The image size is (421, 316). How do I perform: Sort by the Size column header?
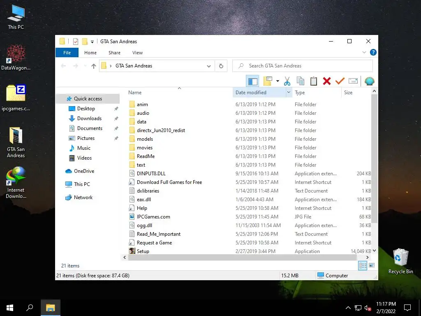click(x=348, y=93)
